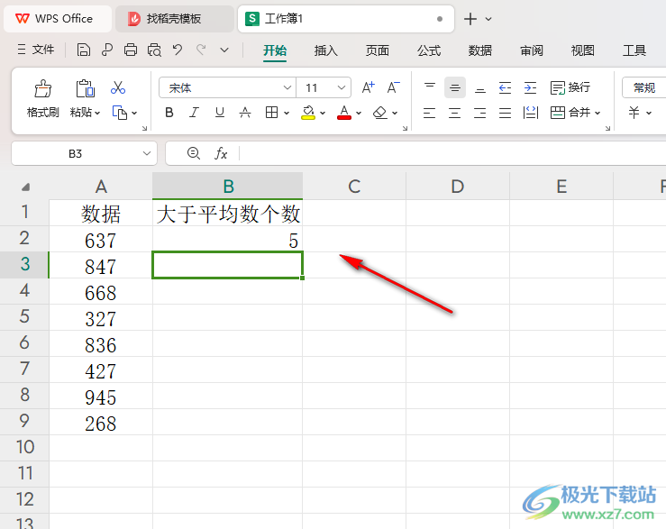
Task: Align text left horizontally
Action: 429,113
